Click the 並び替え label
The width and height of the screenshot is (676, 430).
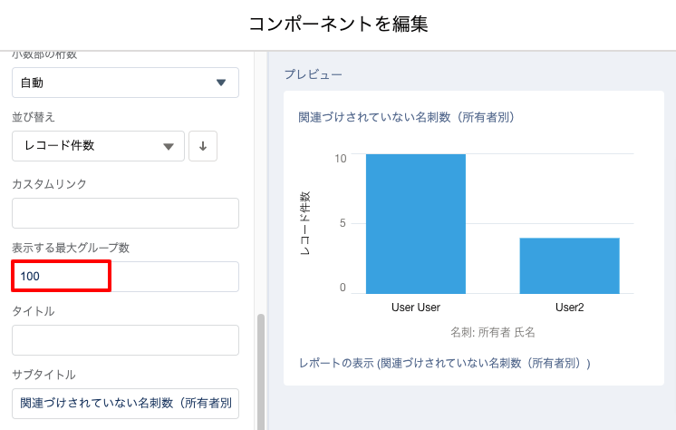tap(34, 117)
